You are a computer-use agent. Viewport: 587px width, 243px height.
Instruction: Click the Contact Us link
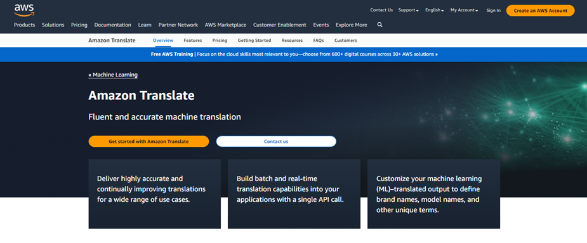point(381,10)
